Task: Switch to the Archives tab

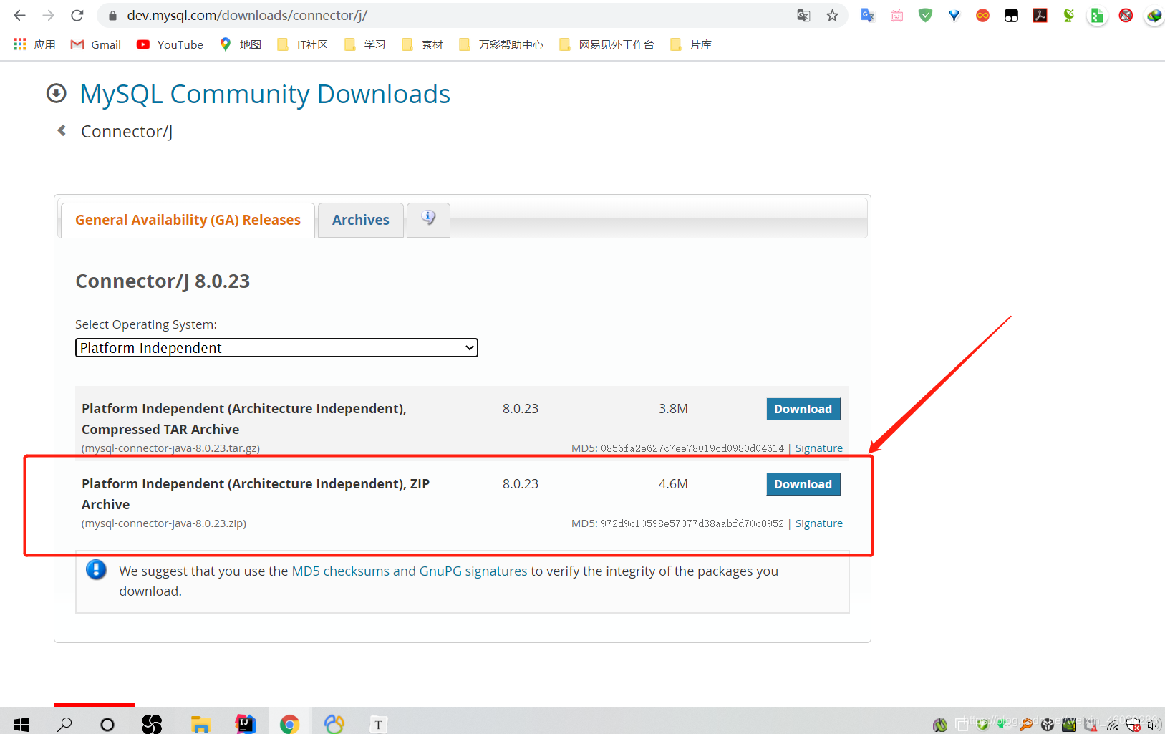Action: [361, 220]
